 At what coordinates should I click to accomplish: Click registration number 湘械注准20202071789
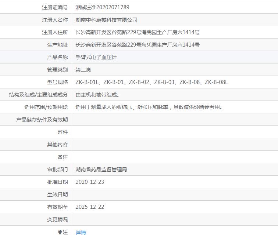(x=102, y=7)
